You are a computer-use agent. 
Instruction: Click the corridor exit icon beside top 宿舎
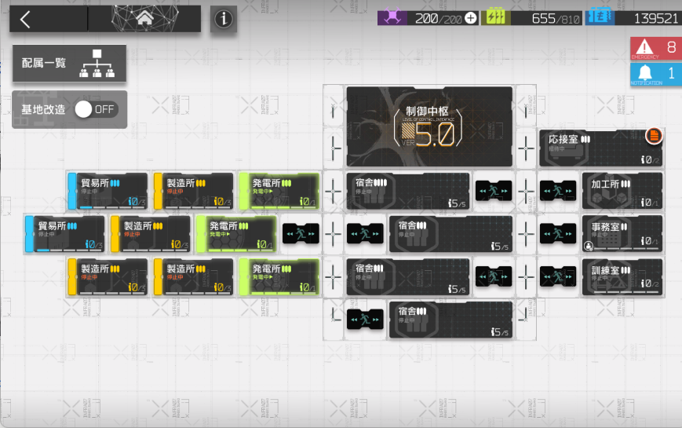tap(493, 191)
